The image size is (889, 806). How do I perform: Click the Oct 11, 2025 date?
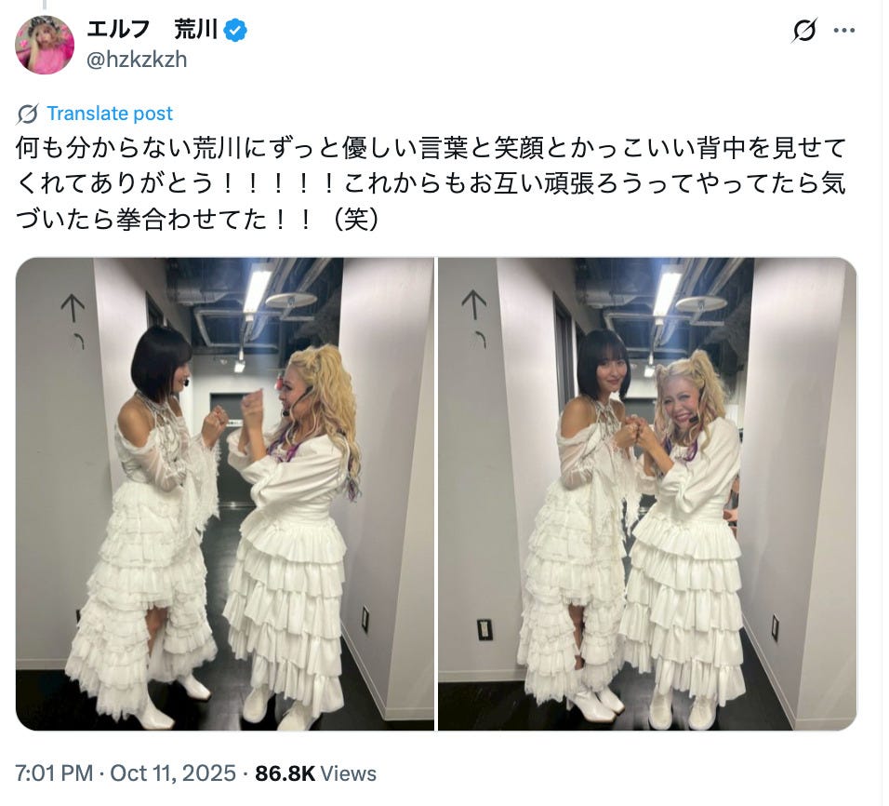pyautogui.click(x=173, y=773)
